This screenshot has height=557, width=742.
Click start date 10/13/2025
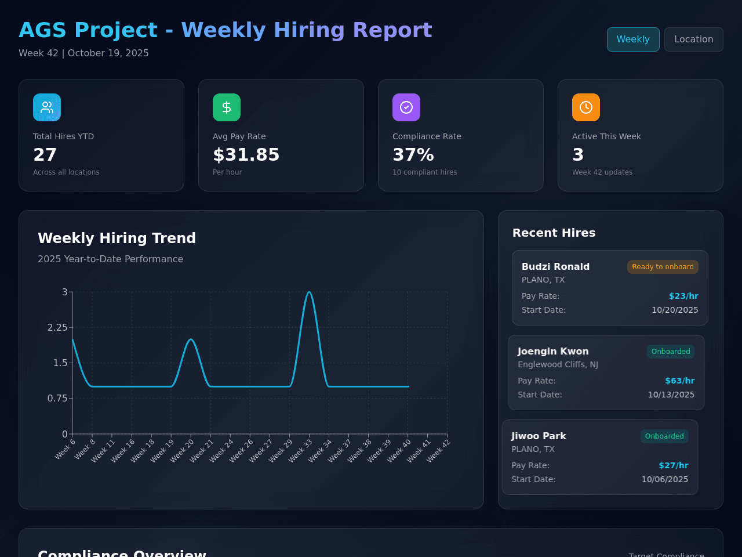point(671,395)
